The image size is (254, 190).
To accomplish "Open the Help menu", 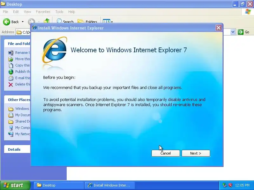I will tap(72, 12).
